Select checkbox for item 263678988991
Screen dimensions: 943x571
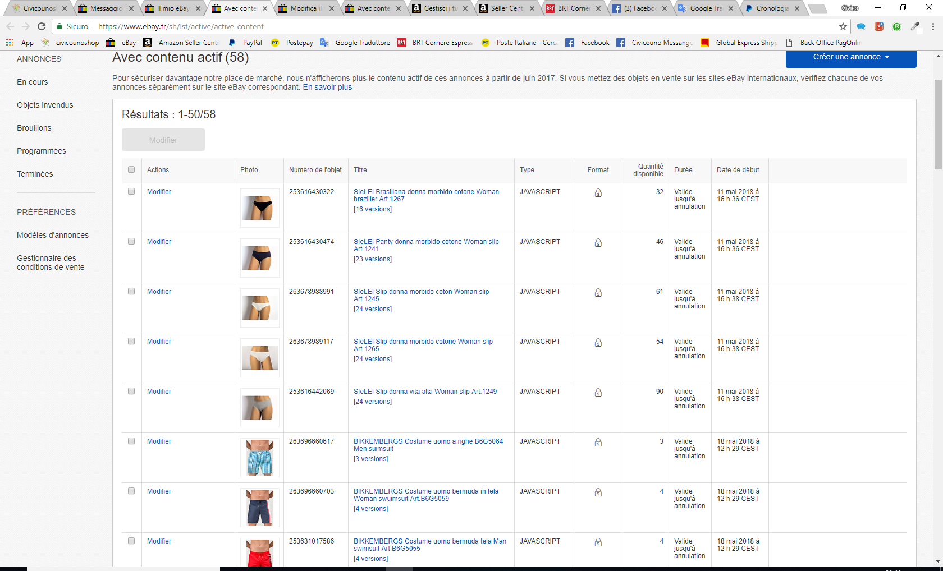pos(131,291)
